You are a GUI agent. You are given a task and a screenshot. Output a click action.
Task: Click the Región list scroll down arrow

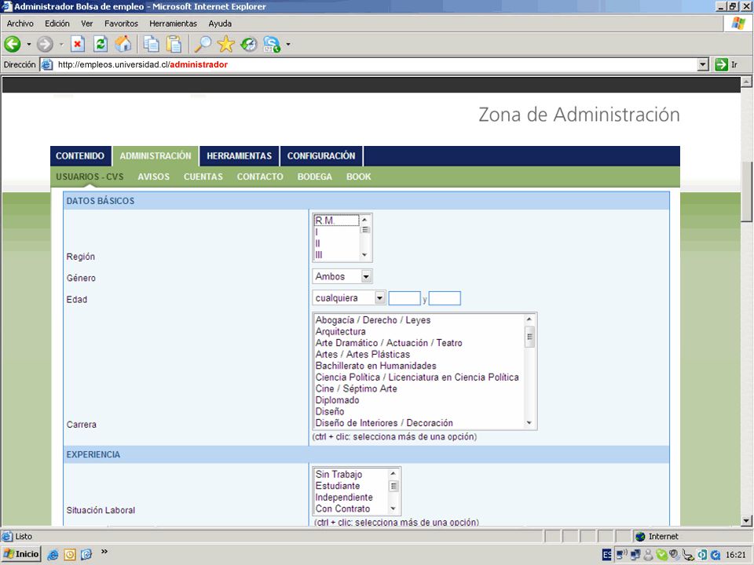coord(364,254)
